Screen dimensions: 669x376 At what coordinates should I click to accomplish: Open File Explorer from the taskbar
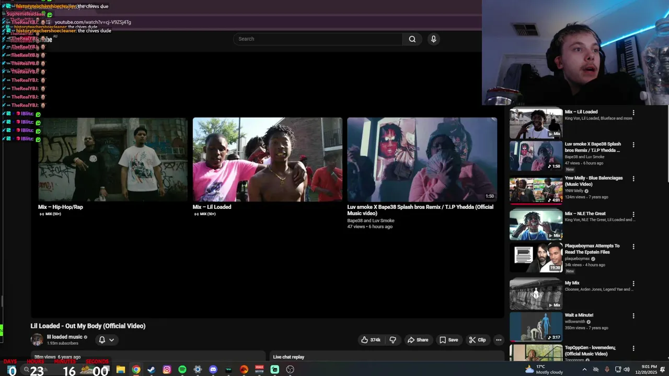[121, 370]
